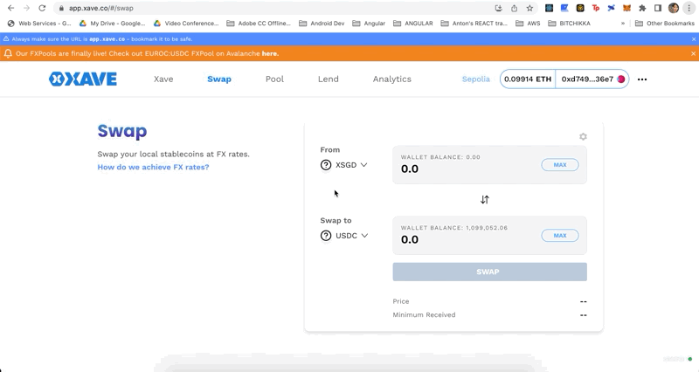This screenshot has height=372, width=699.
Task: Bookmark this page with star icon
Action: (x=529, y=8)
